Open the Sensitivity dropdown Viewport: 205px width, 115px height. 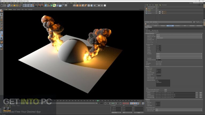[179, 58]
